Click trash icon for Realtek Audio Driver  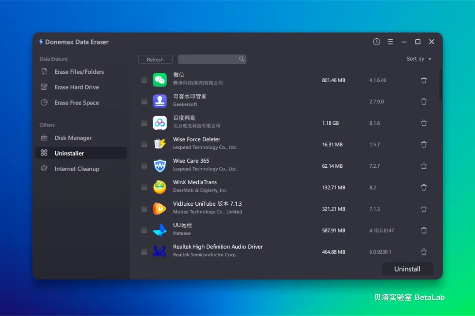pos(424,252)
